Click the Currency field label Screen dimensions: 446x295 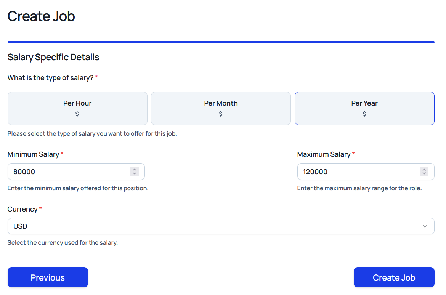pyautogui.click(x=22, y=209)
